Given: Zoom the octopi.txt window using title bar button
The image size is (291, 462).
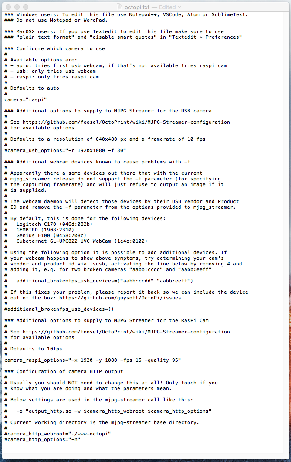Looking at the screenshot, I should 26,7.
